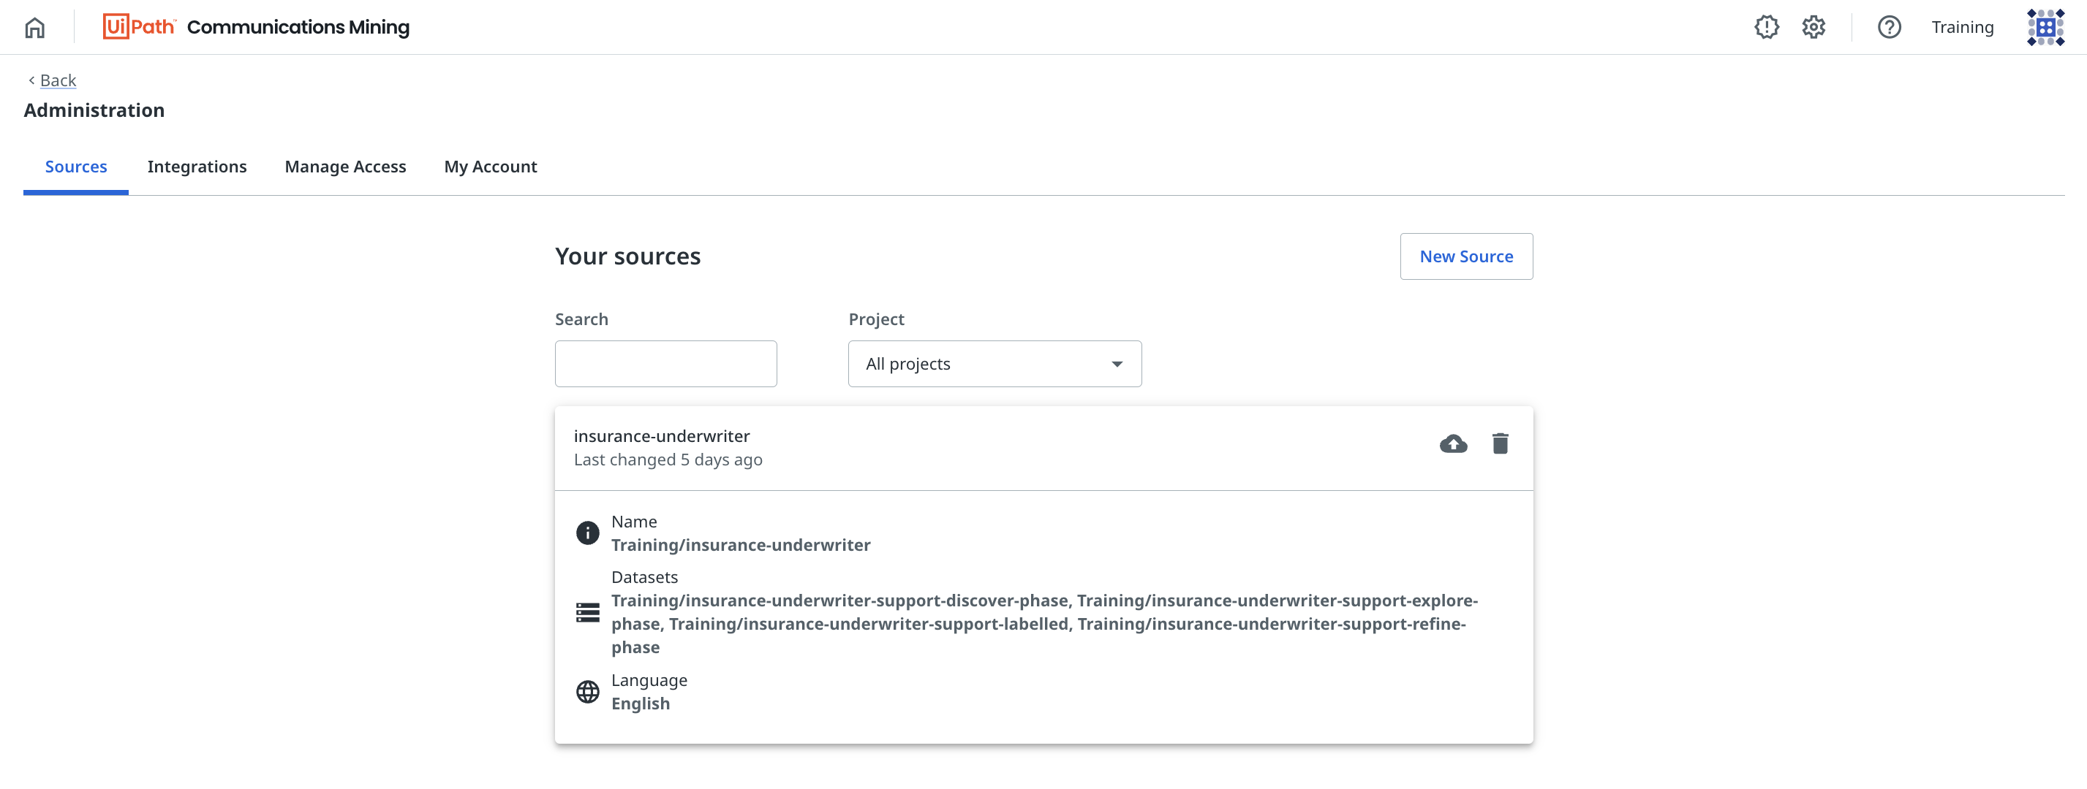Switch to the Manage Access tab

tap(344, 165)
